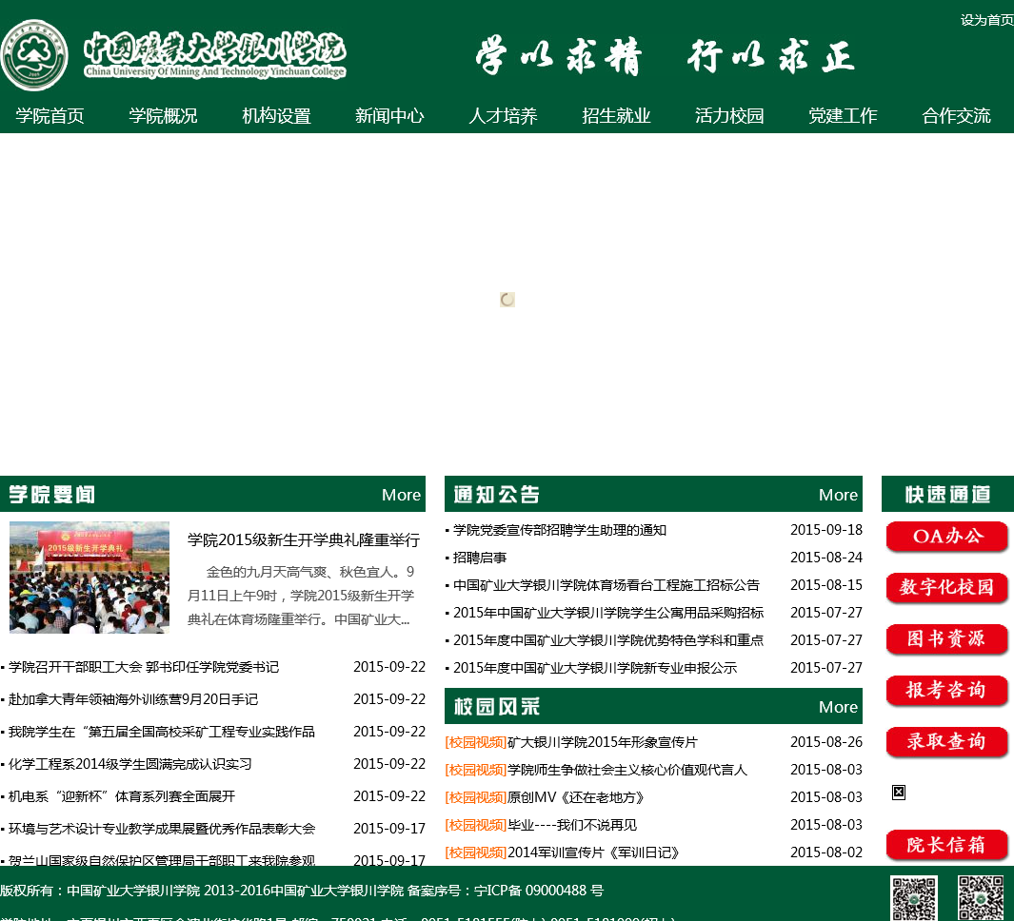Open the 录取查询 button
Screen dimensions: 1014x921
947,741
